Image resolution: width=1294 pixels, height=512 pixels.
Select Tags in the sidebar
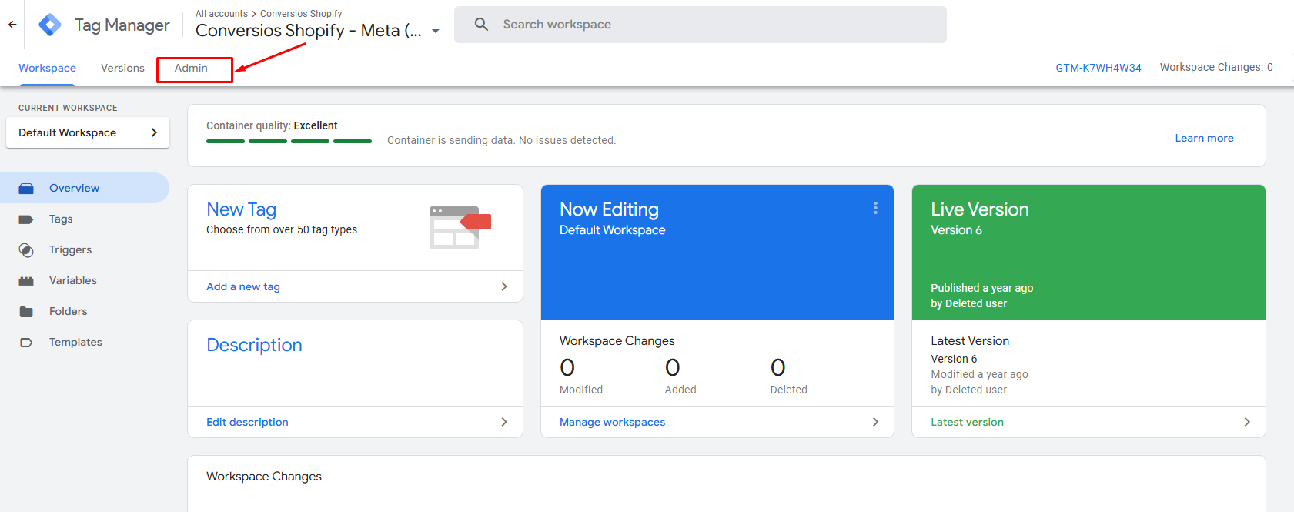(61, 219)
